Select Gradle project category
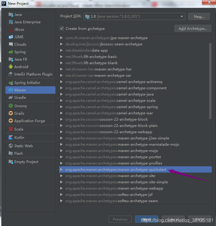 tap(30, 98)
